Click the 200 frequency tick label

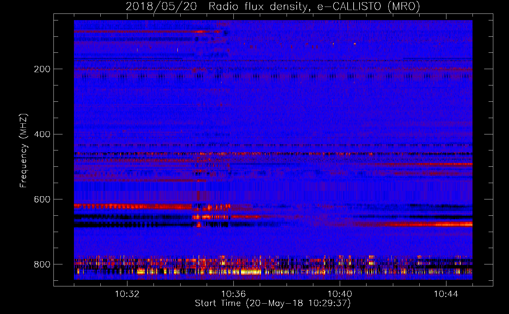(x=42, y=69)
